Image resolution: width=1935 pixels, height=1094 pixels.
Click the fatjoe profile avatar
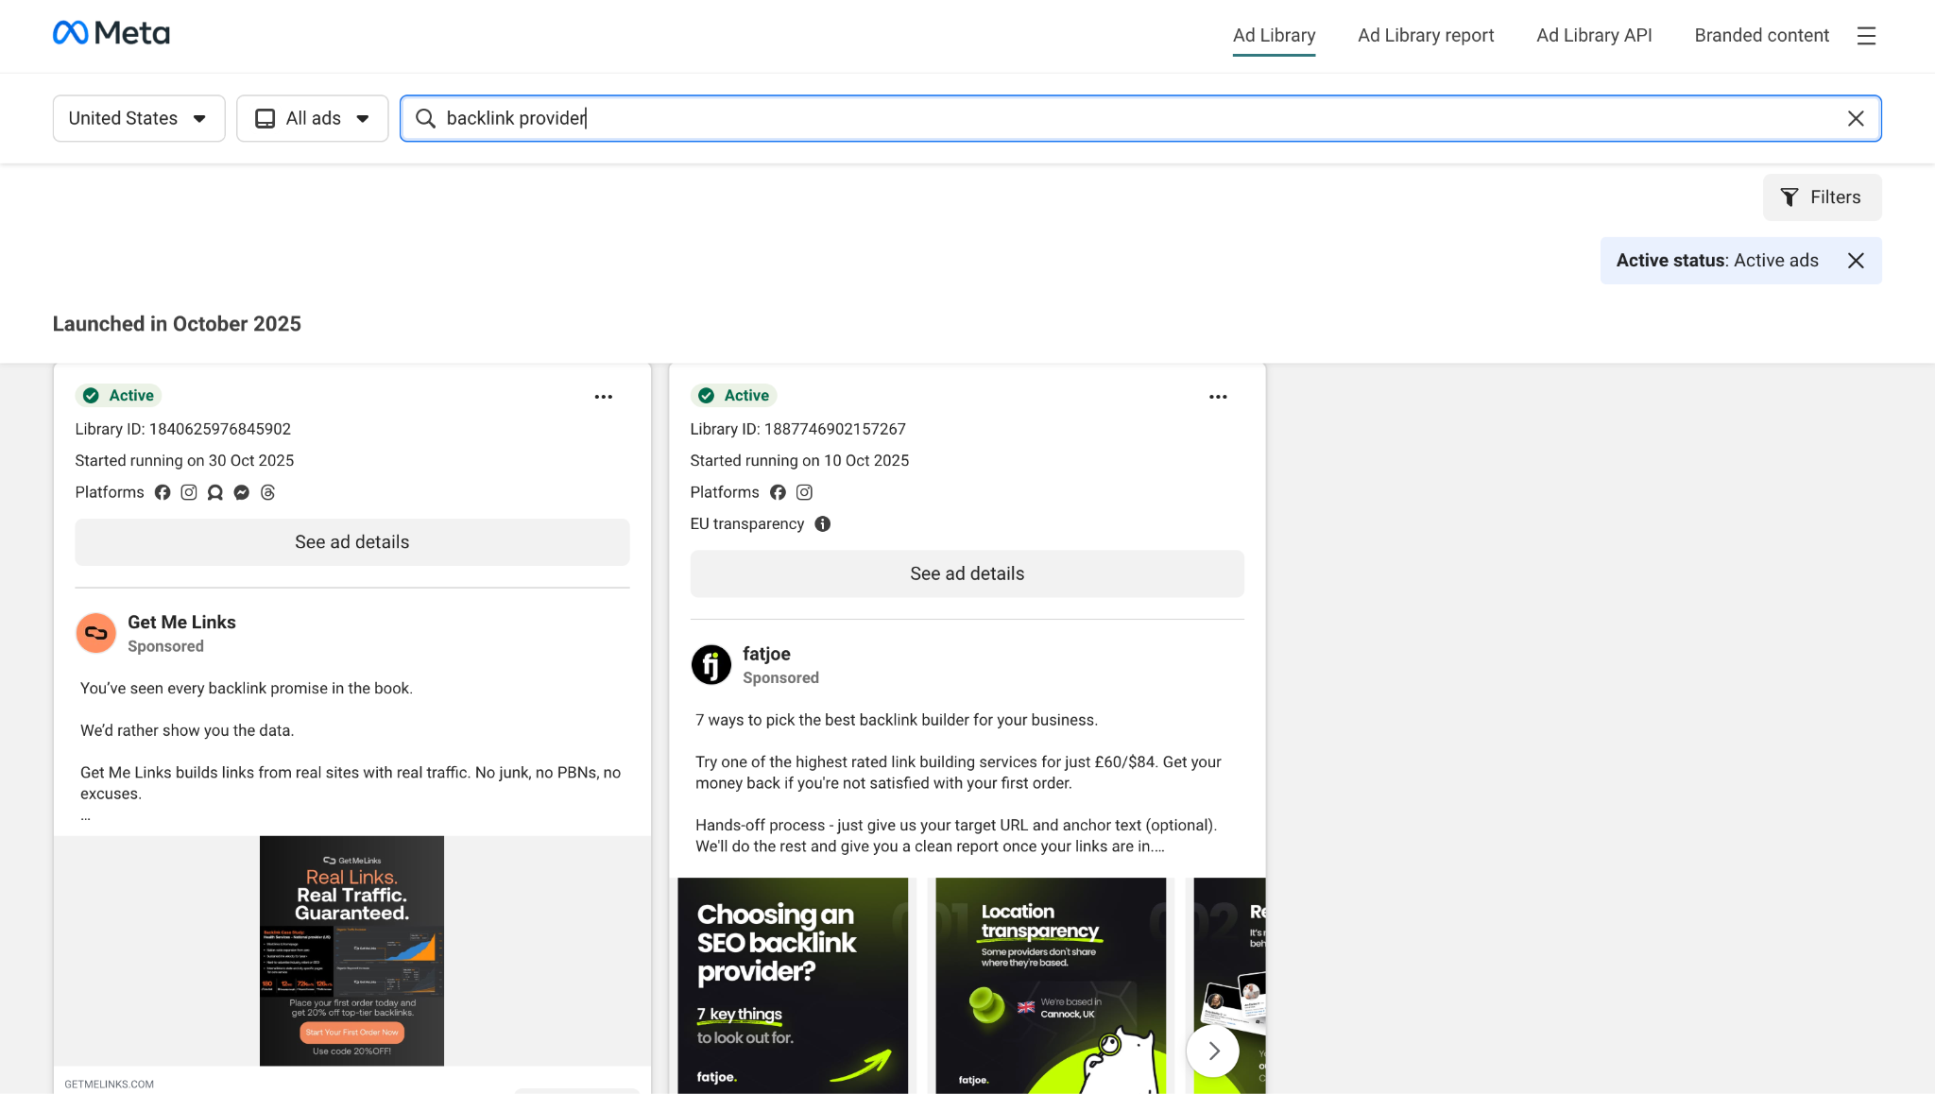pyautogui.click(x=711, y=665)
